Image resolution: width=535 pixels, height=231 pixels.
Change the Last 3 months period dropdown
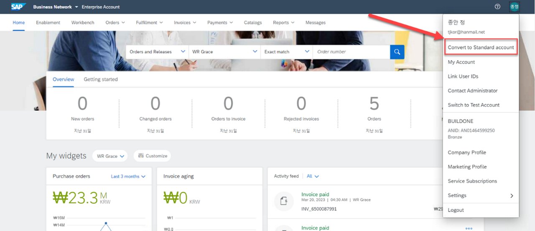[x=128, y=176]
